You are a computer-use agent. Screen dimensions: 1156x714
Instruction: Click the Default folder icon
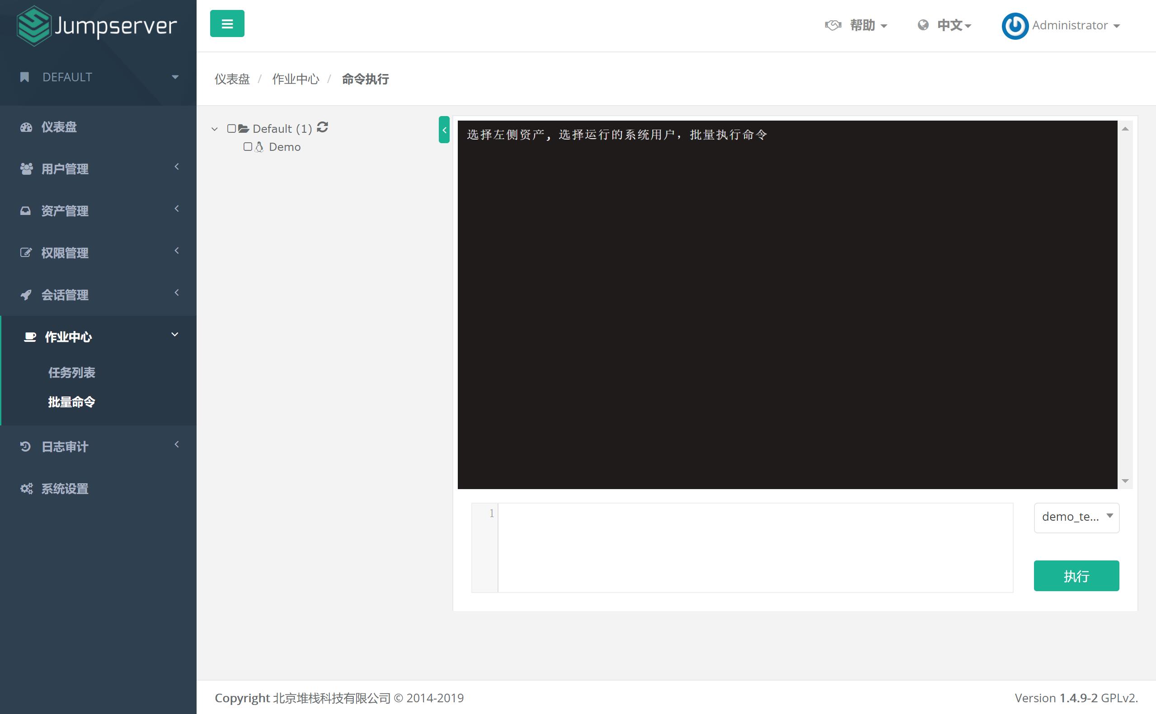click(x=243, y=128)
